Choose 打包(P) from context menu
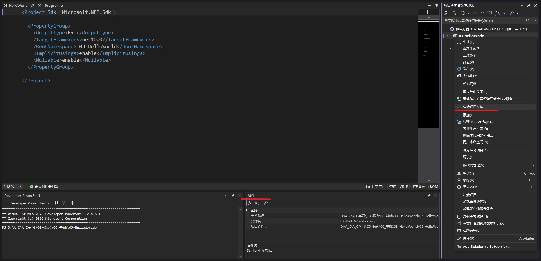The width and height of the screenshot is (541, 261). [495, 62]
